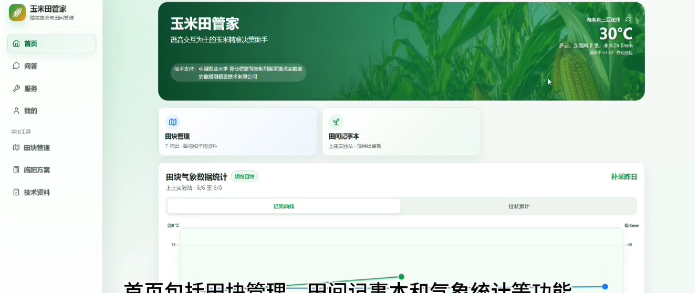Click the blue data point on chart
The width and height of the screenshot is (695, 293).
tap(605, 286)
